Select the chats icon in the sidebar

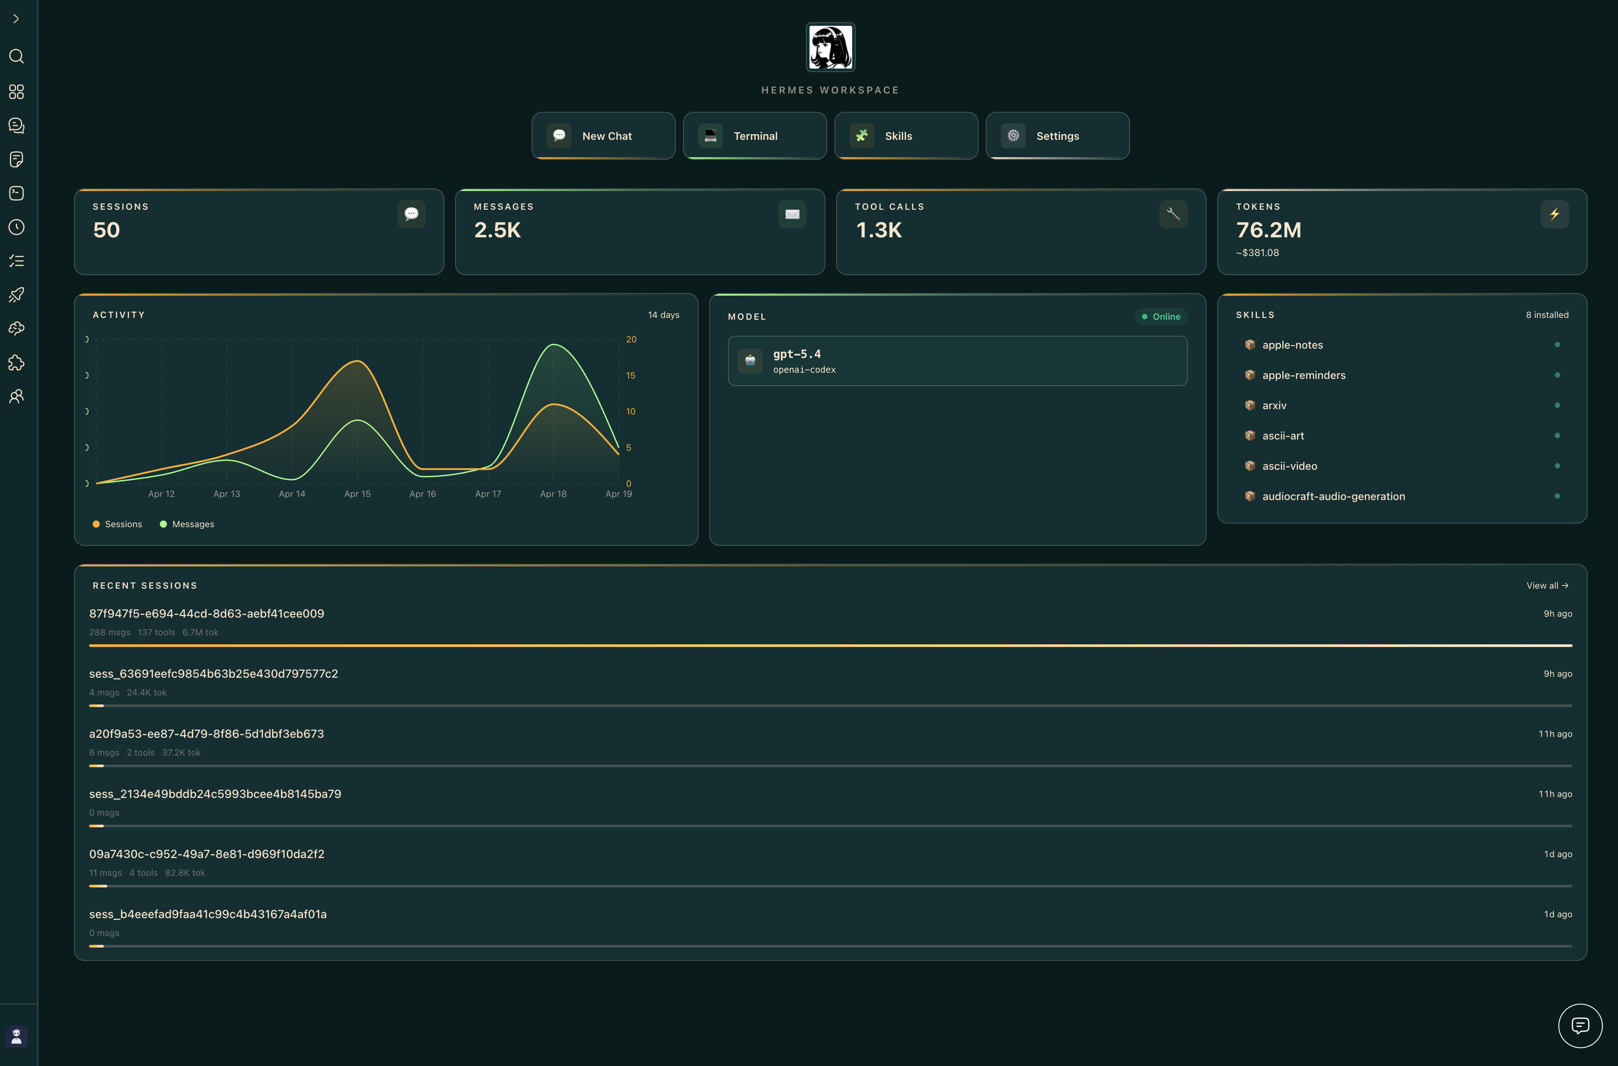pyautogui.click(x=16, y=126)
